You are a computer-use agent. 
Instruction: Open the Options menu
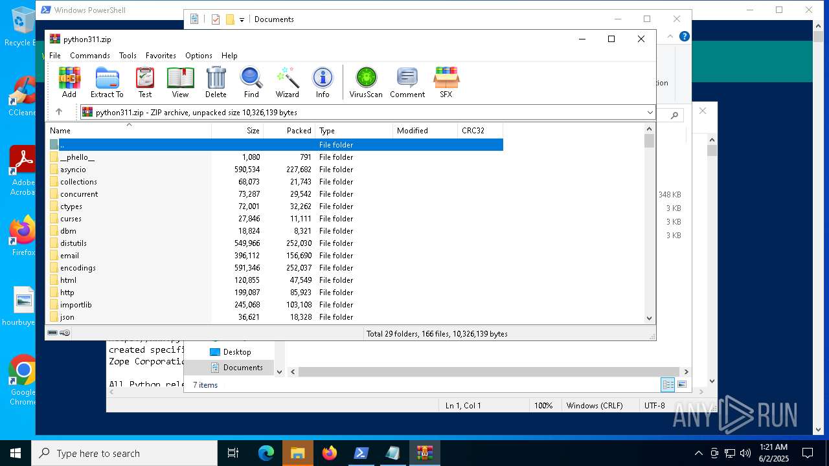(199, 56)
